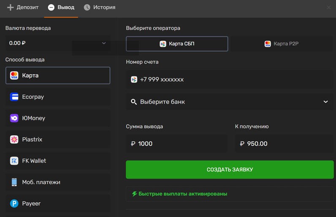Expand the transfer currency dropdown
336x217 pixels.
(57, 43)
